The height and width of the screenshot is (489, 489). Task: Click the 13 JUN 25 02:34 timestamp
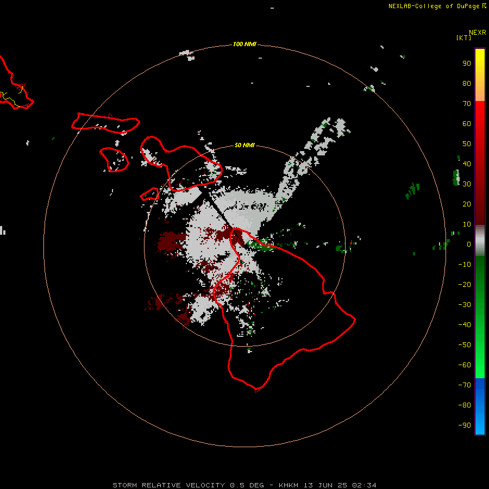tap(340, 485)
